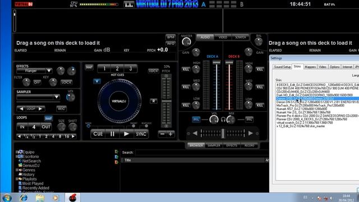Image resolution: width=359 pixels, height=202 pixels.
Task: Click the crossfader handle
Action: coord(223,134)
